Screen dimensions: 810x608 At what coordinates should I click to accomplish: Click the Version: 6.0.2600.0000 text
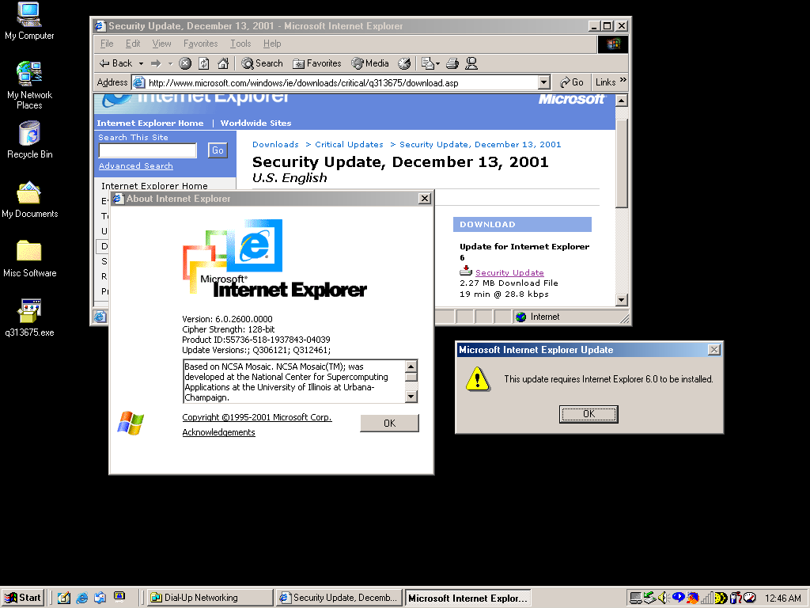pos(227,319)
